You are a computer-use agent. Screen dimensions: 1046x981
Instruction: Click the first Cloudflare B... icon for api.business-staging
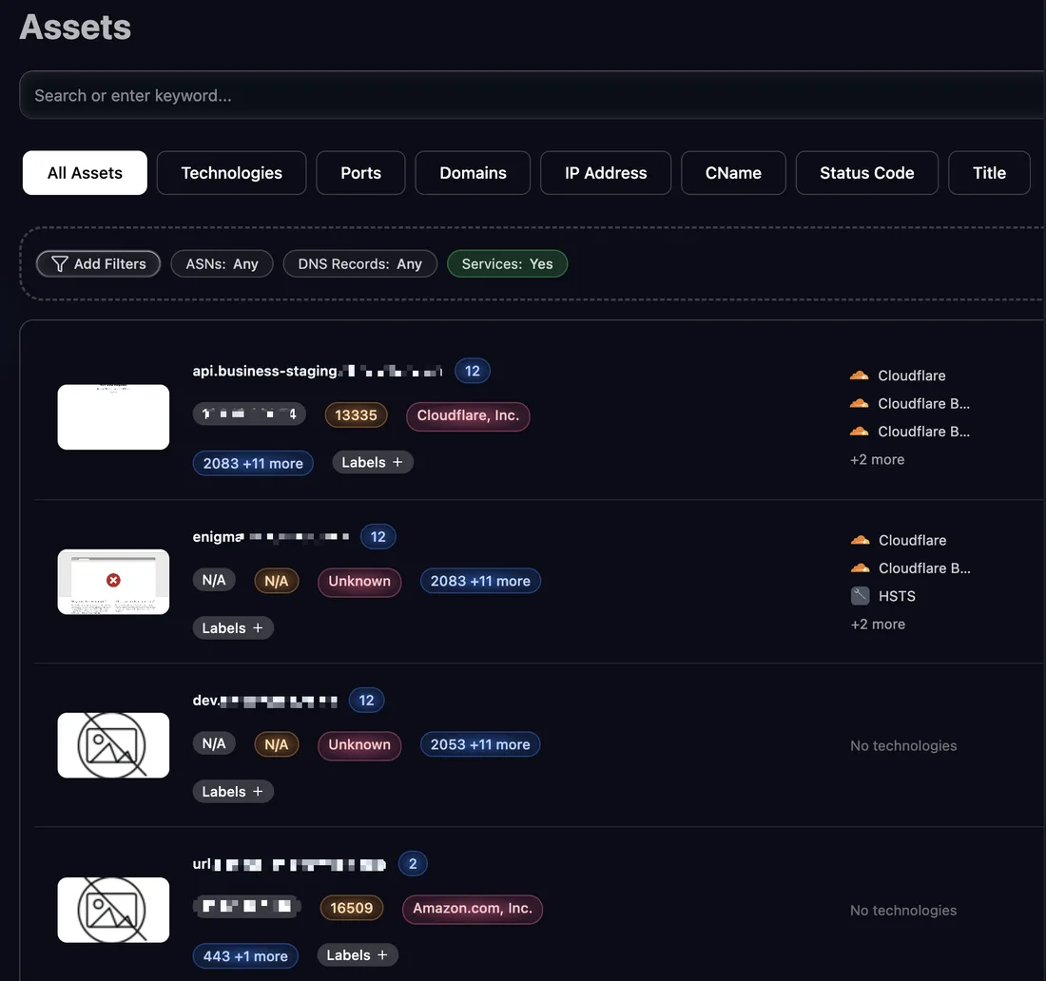tap(860, 403)
